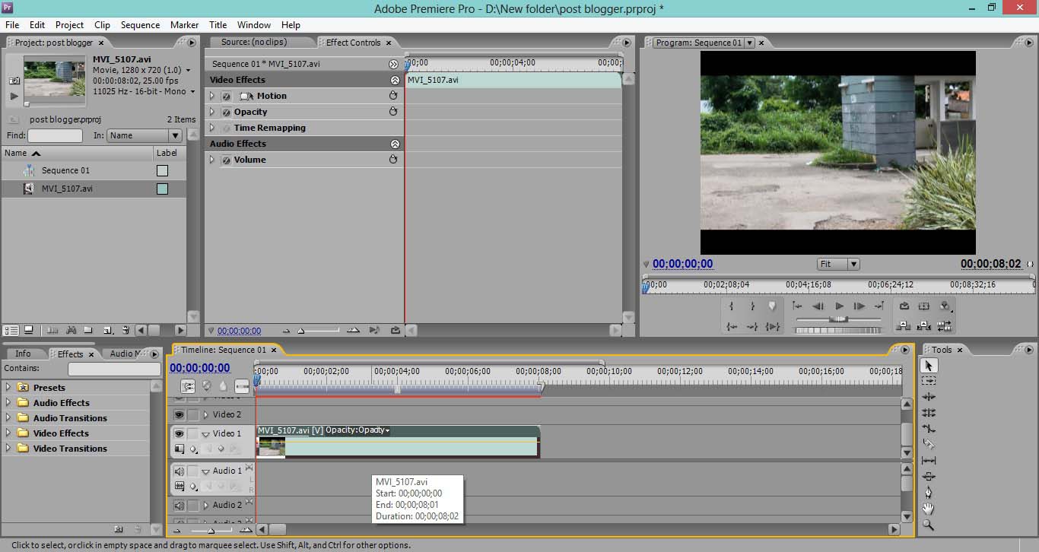Viewport: 1039px width, 552px height.
Task: Step back one frame in Program monitor
Action: pos(818,306)
